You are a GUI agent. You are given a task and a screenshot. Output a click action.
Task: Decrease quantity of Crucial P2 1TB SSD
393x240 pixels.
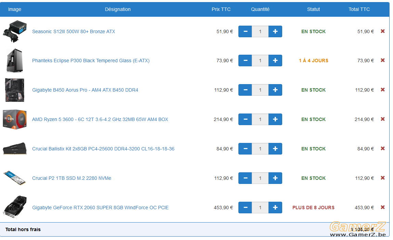coord(245,178)
